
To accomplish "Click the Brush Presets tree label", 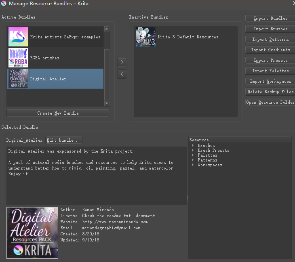I will pyautogui.click(x=213, y=150).
